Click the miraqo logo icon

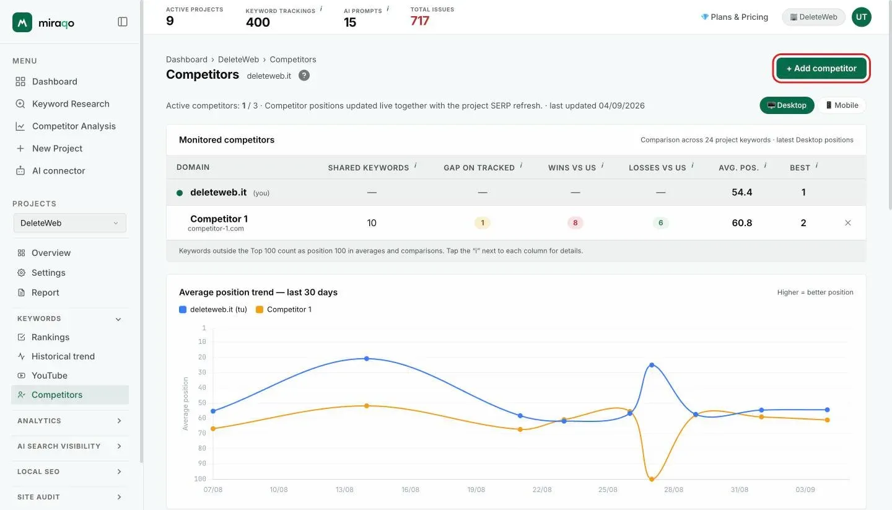[22, 22]
